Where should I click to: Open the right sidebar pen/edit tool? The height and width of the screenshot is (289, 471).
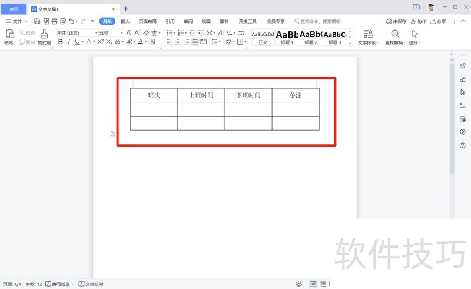tap(463, 79)
